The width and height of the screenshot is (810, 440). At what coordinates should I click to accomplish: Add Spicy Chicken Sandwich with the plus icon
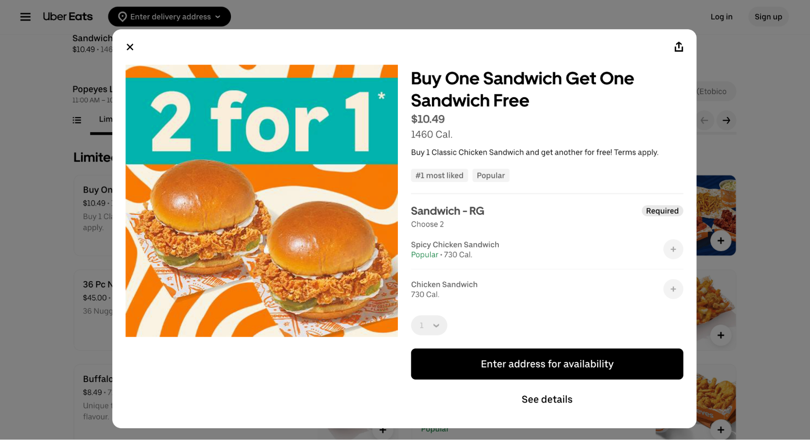pyautogui.click(x=673, y=249)
